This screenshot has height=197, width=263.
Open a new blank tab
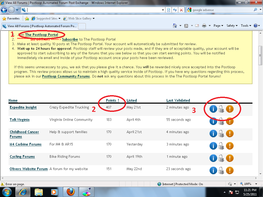coord(82,26)
